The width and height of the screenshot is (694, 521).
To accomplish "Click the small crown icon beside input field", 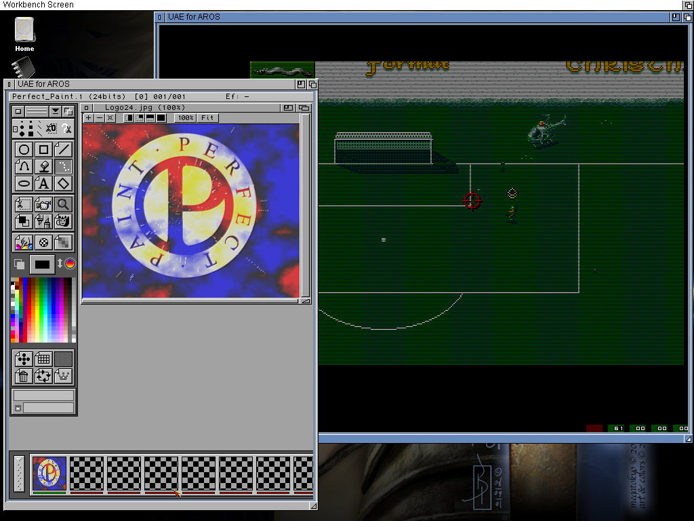I will tap(18, 408).
